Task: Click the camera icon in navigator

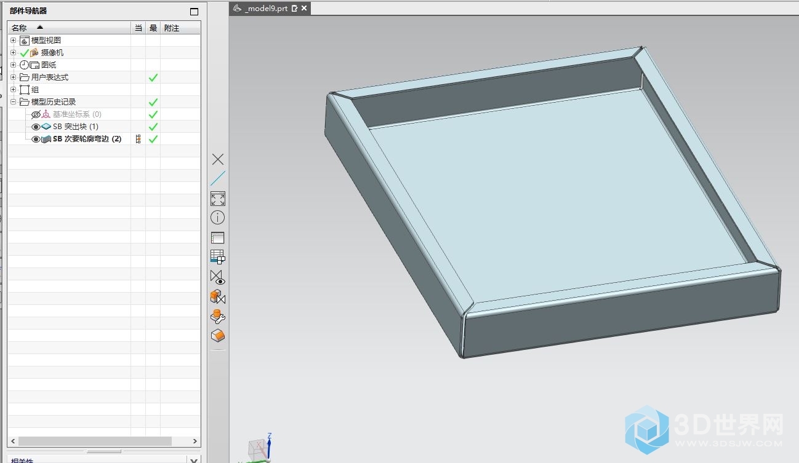Action: pos(34,53)
